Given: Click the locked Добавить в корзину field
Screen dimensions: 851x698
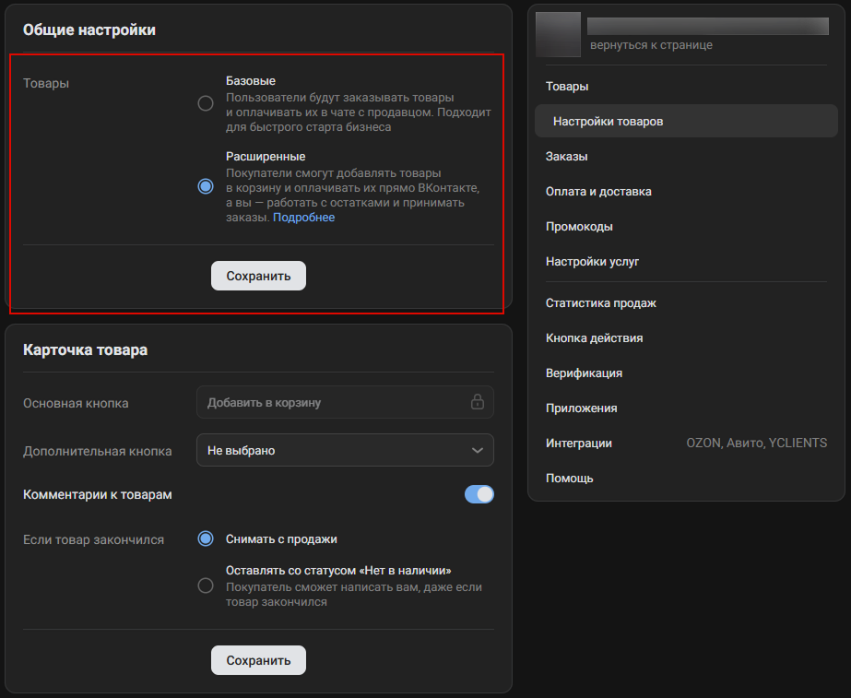Looking at the screenshot, I should [x=332, y=402].
